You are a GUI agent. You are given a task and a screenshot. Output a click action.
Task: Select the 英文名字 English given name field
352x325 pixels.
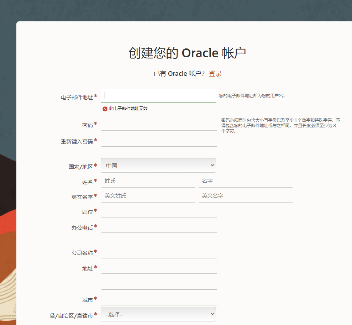click(x=246, y=196)
